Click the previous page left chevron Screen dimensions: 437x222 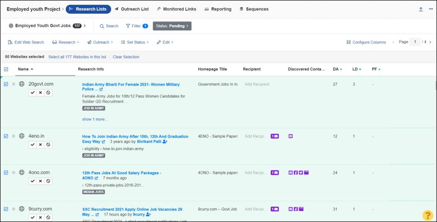tap(393, 42)
